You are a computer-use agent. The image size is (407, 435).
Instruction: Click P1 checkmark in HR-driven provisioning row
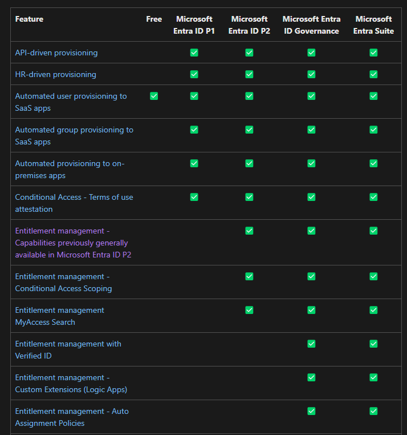(x=194, y=74)
